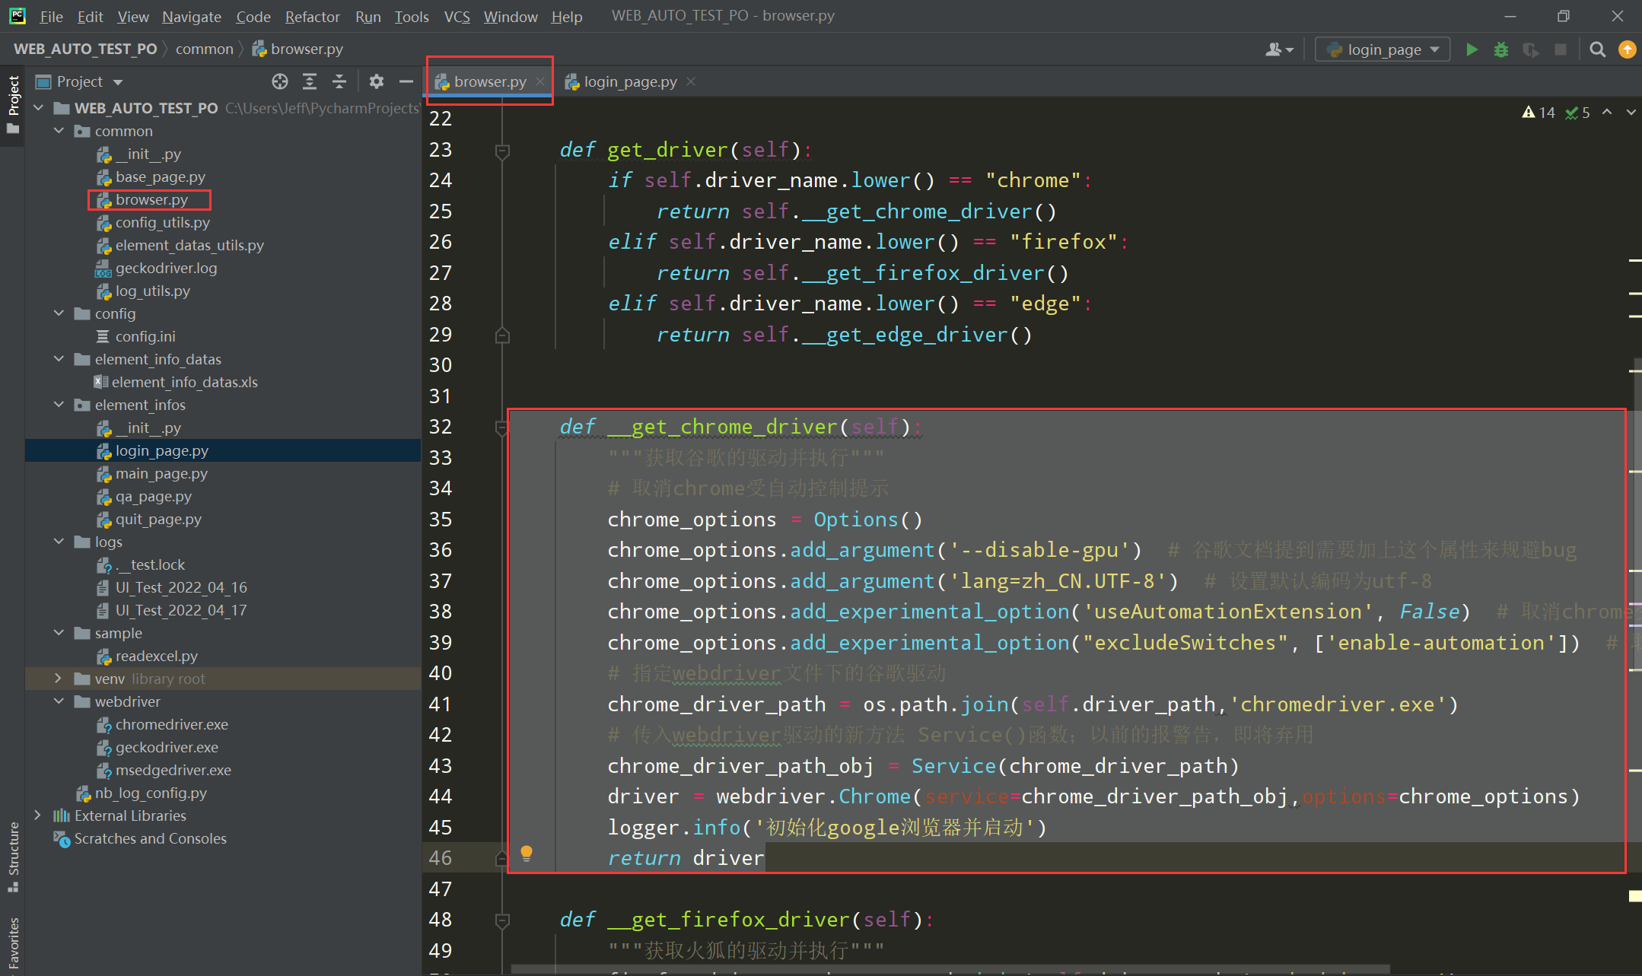Collapse the webdriver folder
The height and width of the screenshot is (976, 1642).
coord(59,701)
